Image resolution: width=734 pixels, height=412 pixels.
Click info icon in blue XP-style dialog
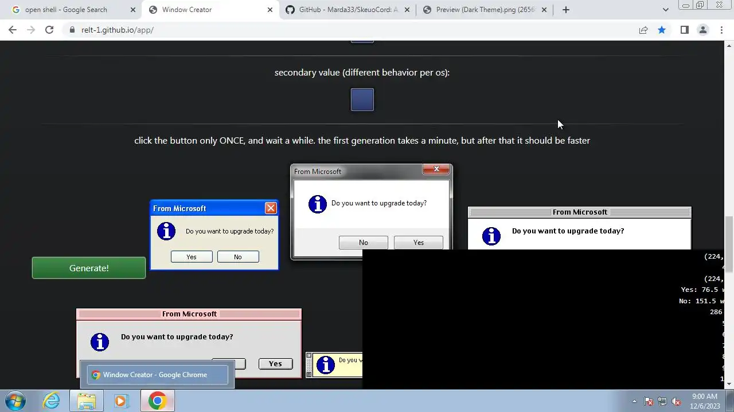166,231
